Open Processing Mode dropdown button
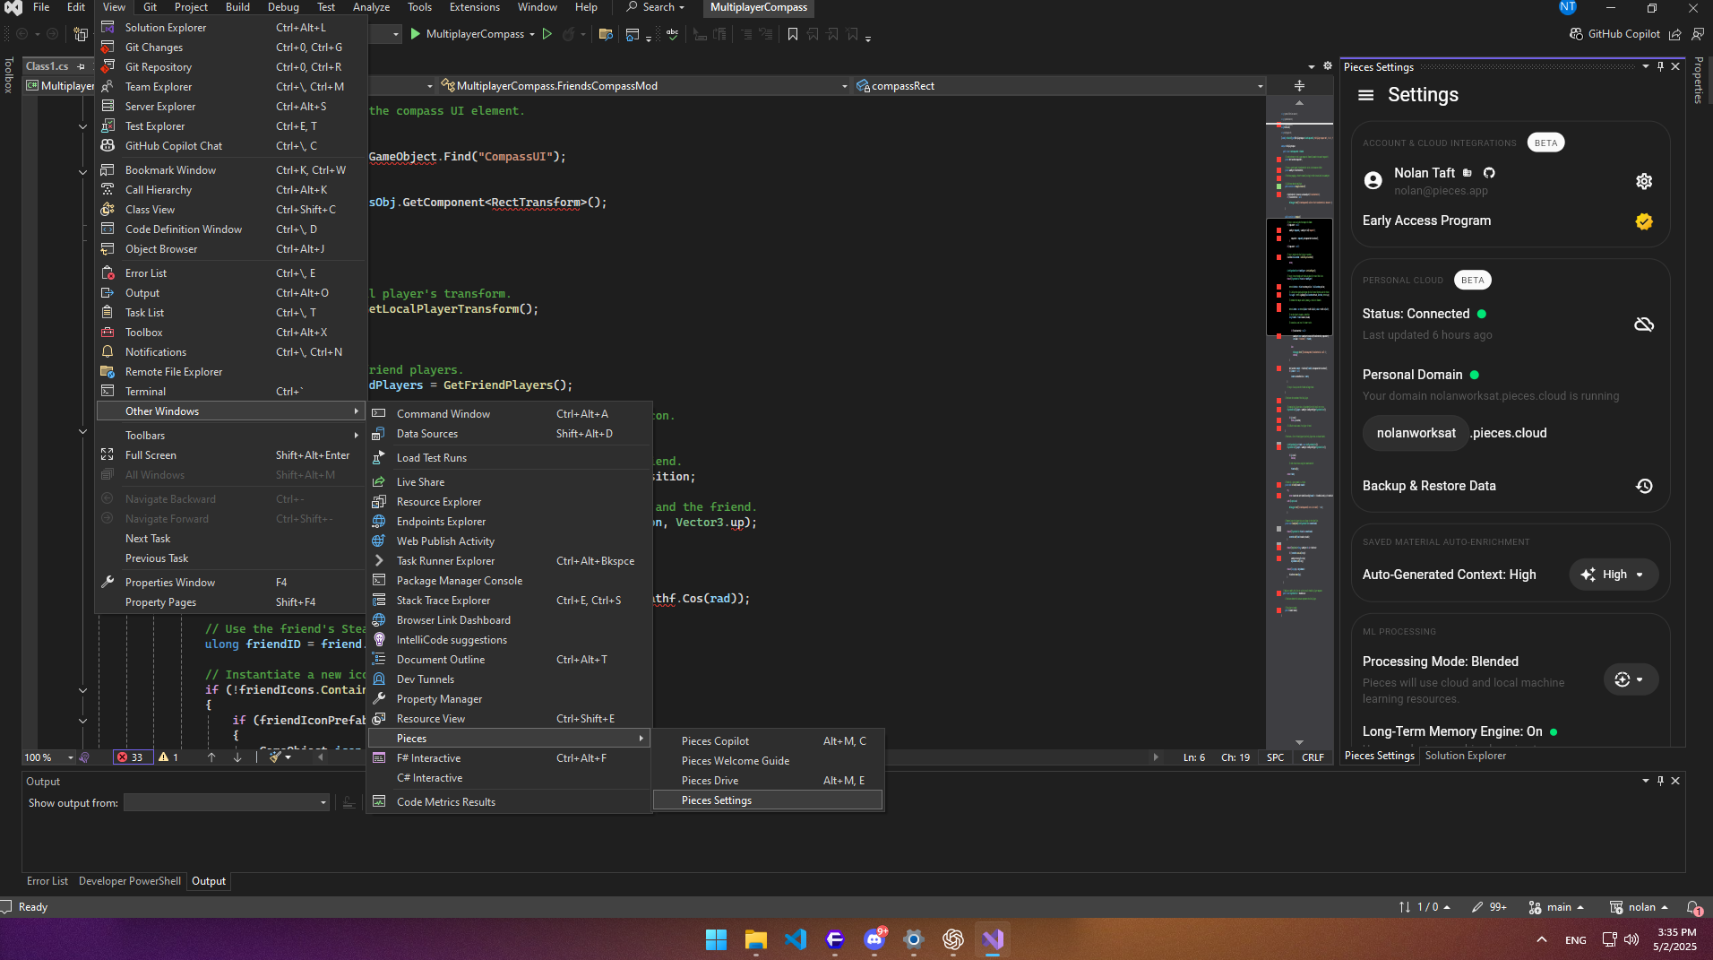This screenshot has height=960, width=1713. (1630, 679)
